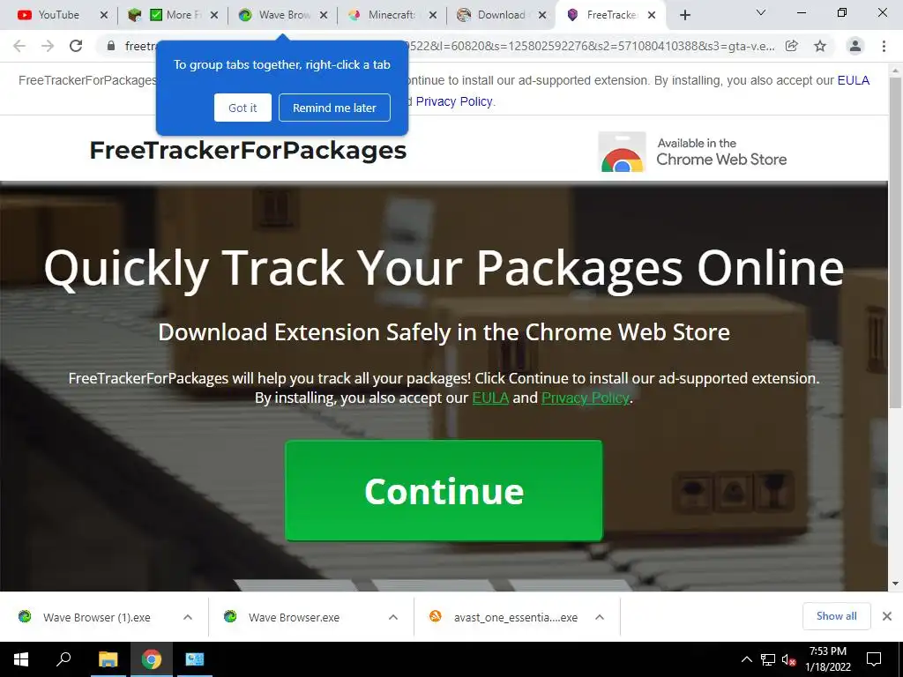Expand options for avast_one_essentia download
This screenshot has width=903, height=677.
pyautogui.click(x=600, y=617)
